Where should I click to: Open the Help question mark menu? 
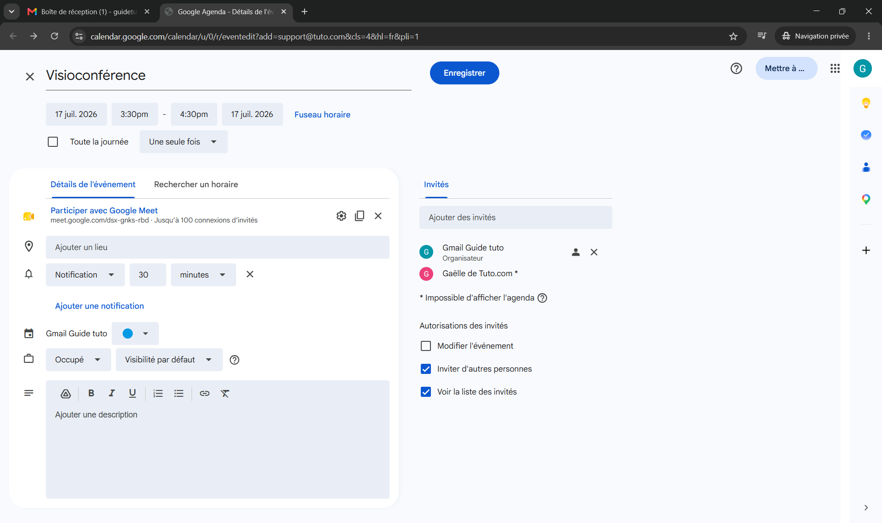pos(736,68)
